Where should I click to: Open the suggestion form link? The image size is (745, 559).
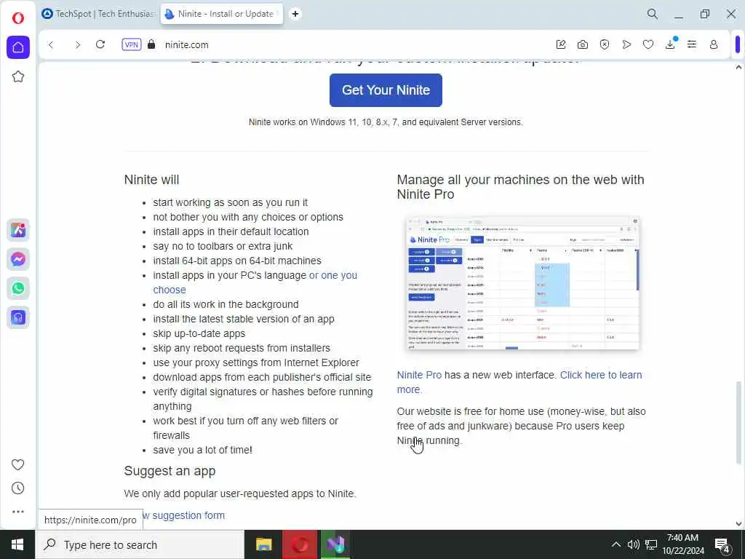pos(183,515)
